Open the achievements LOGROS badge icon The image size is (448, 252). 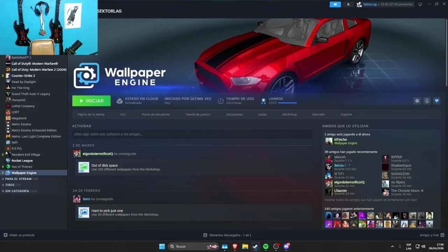click(264, 101)
